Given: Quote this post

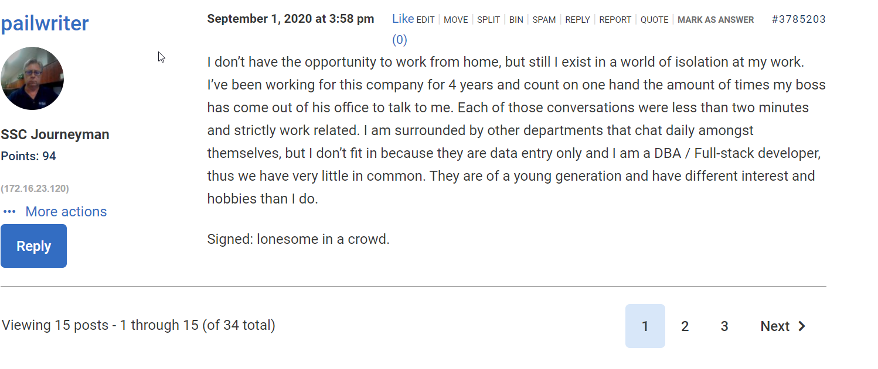Looking at the screenshot, I should pyautogui.click(x=654, y=20).
